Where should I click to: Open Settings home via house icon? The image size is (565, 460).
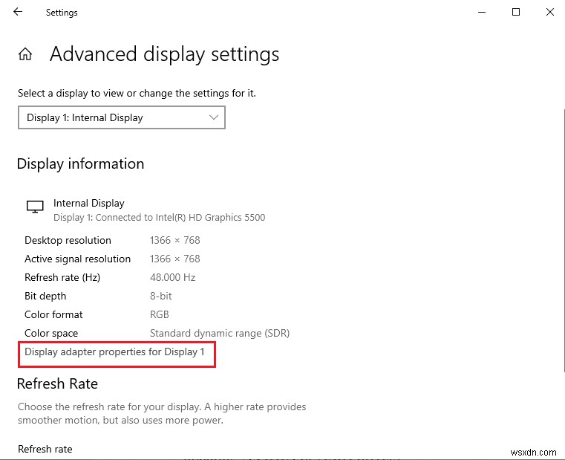coord(25,54)
